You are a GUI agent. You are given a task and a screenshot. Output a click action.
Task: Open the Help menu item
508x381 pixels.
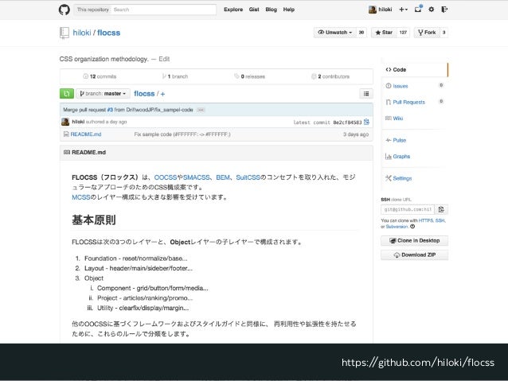point(289,10)
